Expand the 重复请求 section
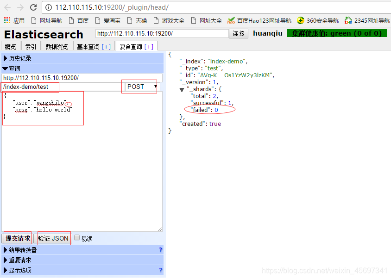This screenshot has width=391, height=279. pyautogui.click(x=82, y=260)
